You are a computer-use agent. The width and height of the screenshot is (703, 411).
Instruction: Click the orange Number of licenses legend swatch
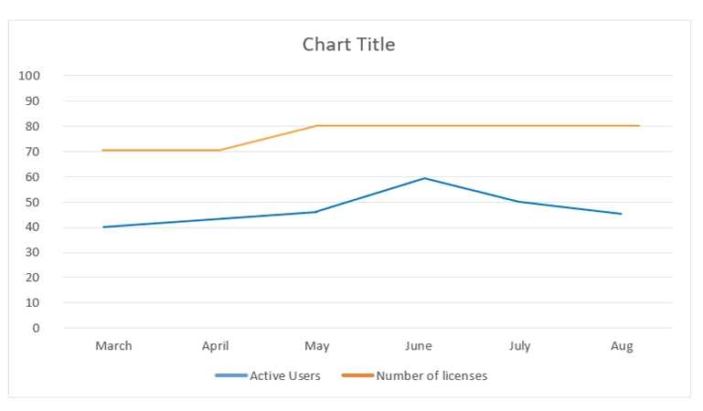[x=357, y=376]
